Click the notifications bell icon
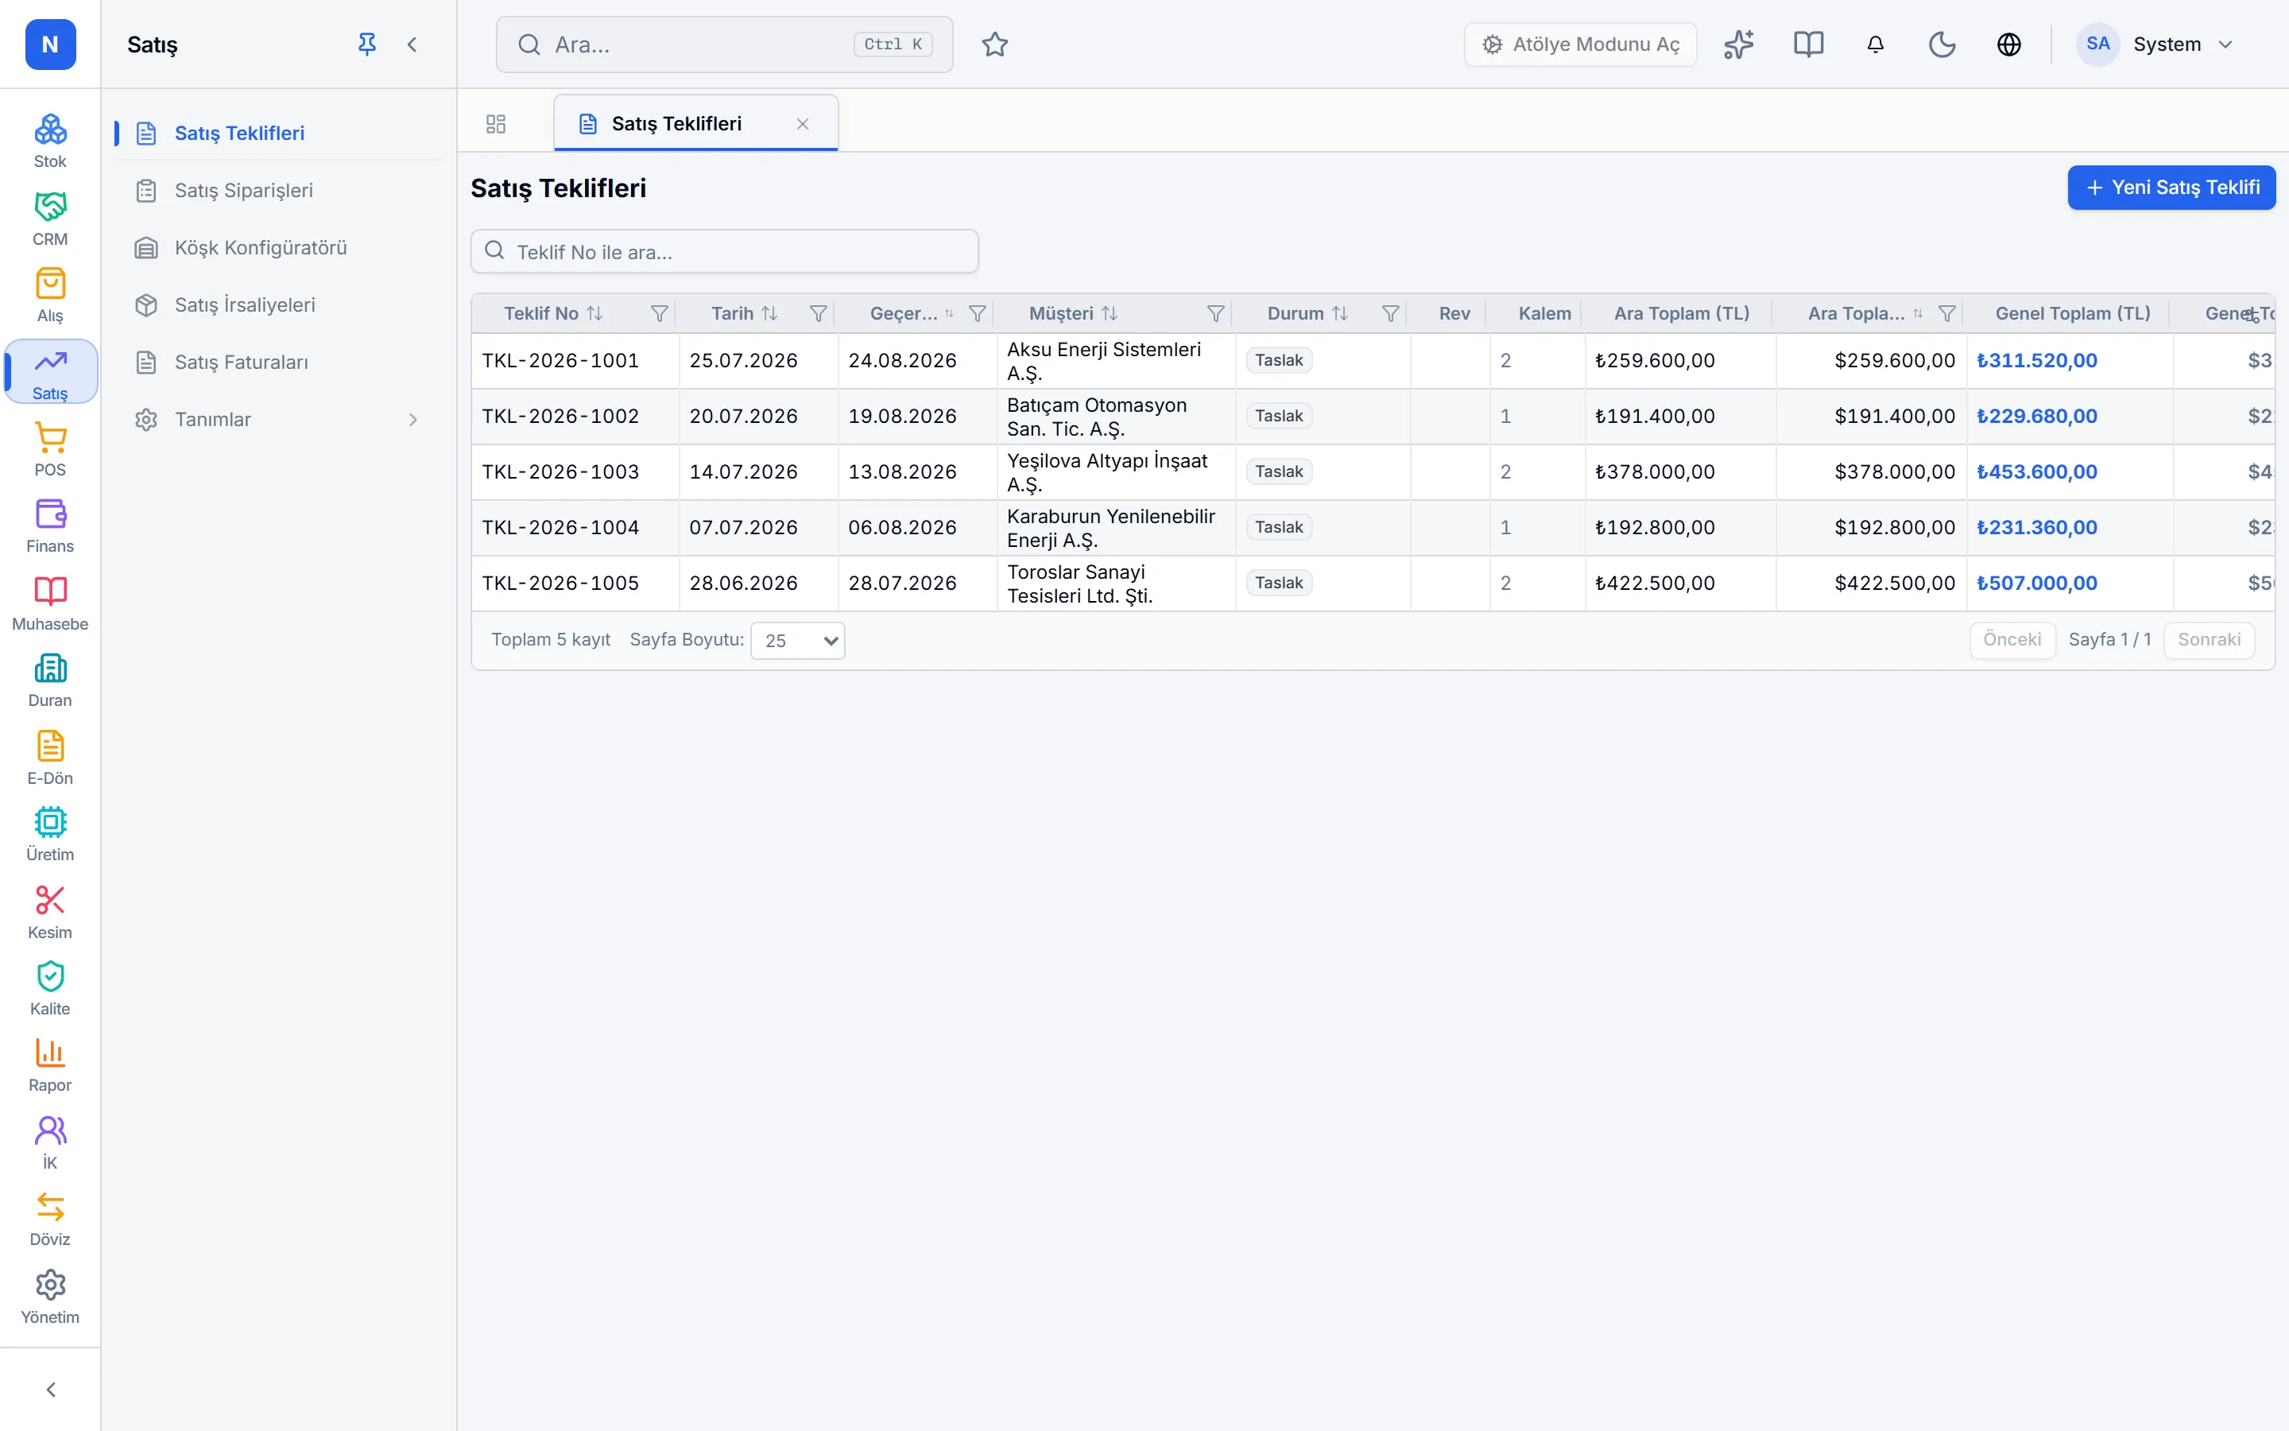This screenshot has height=1431, width=2289. (x=1876, y=45)
